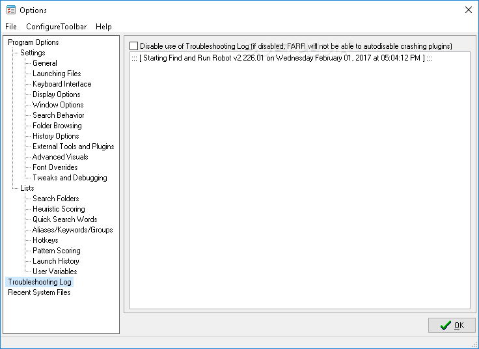This screenshot has height=349, width=479.
Task: Open External Tools and Plugins page
Action: tap(74, 147)
